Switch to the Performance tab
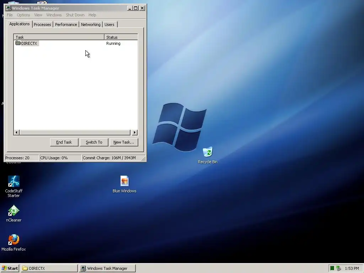The height and width of the screenshot is (273, 364). 66,25
